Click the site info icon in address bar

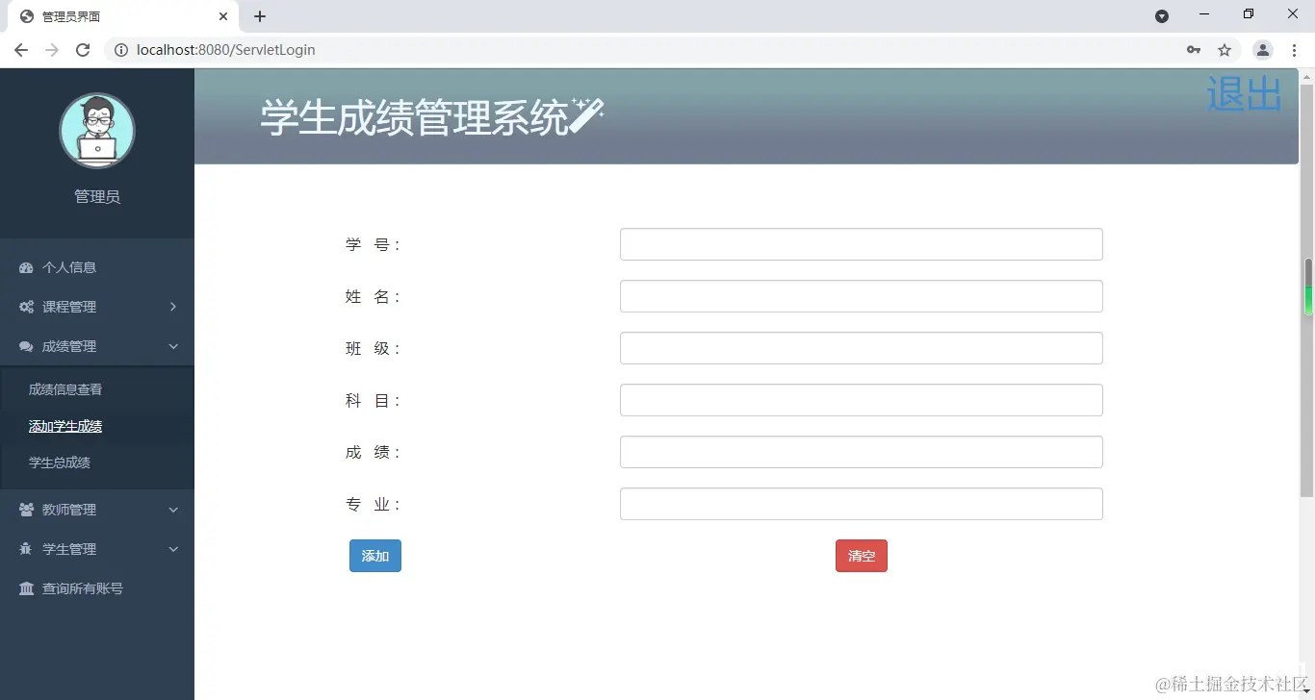[121, 50]
